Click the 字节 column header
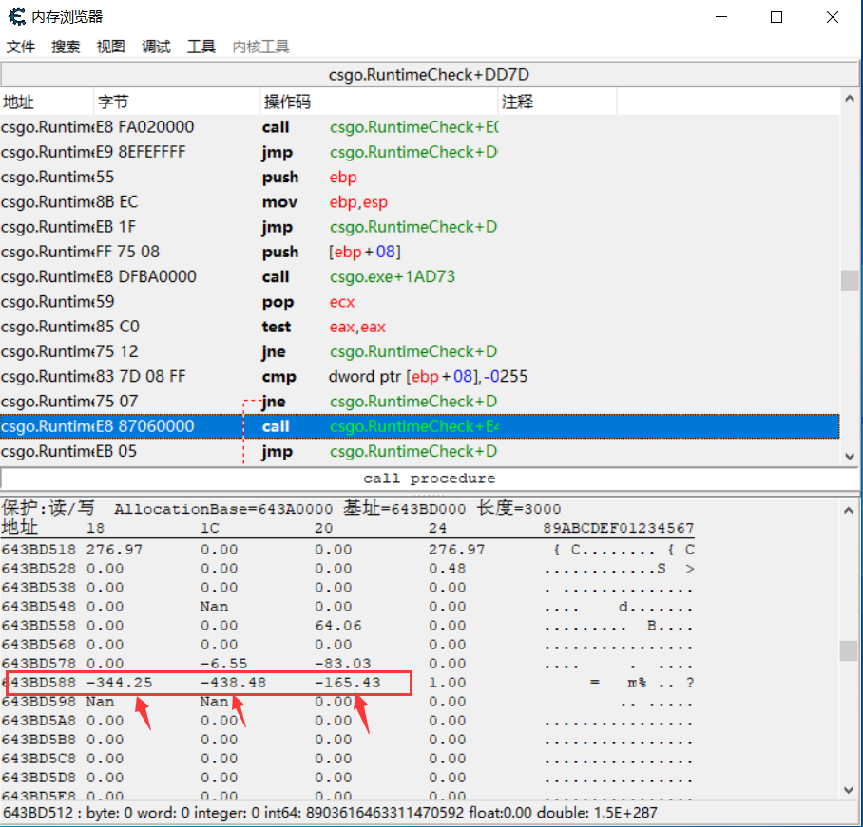 point(177,102)
